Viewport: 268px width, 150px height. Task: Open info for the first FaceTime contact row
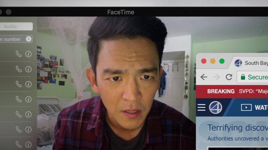(x=28, y=54)
